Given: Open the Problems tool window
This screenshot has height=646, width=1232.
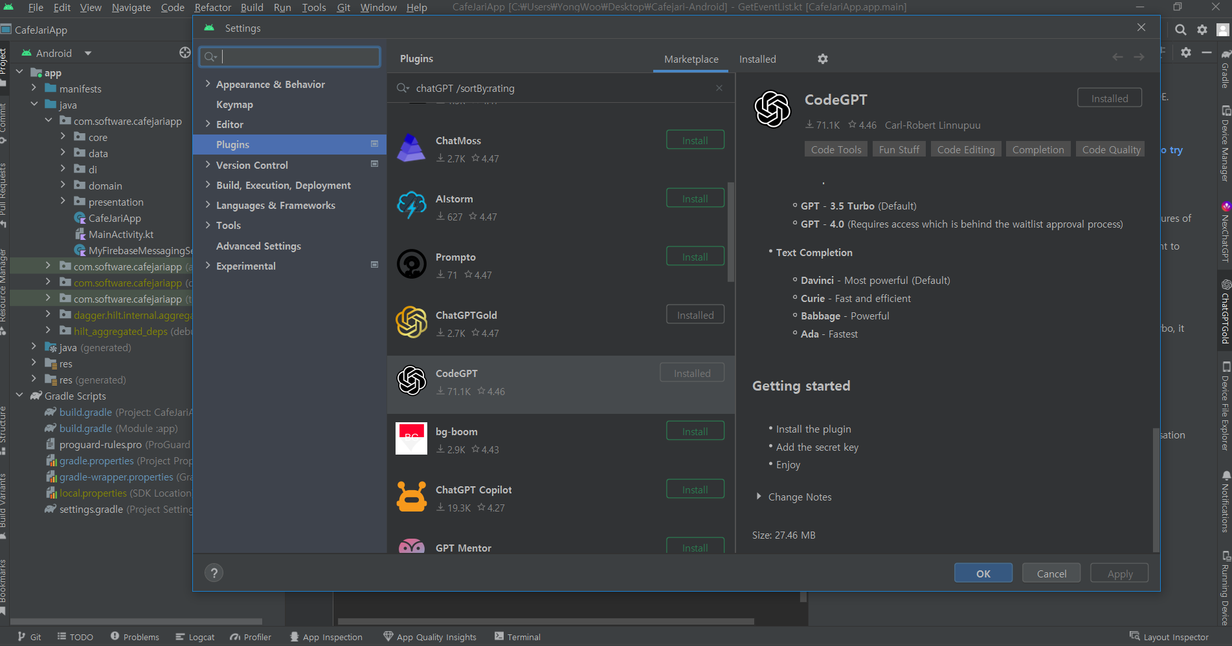Looking at the screenshot, I should 135,637.
